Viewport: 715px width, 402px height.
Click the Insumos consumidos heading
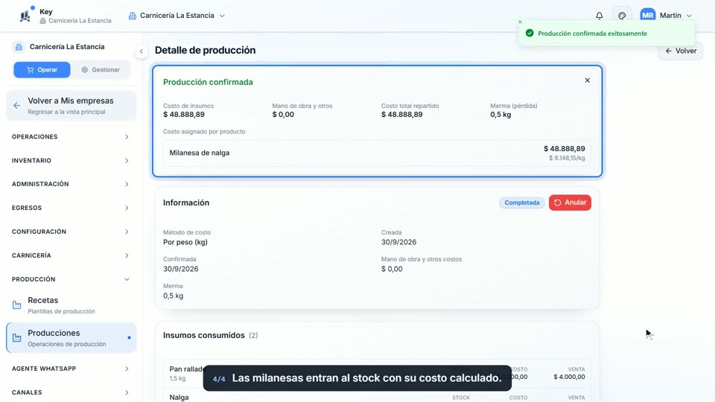[x=204, y=335]
